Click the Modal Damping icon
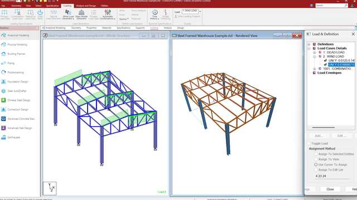Screen dimensions: 357x200 (166, 12)
